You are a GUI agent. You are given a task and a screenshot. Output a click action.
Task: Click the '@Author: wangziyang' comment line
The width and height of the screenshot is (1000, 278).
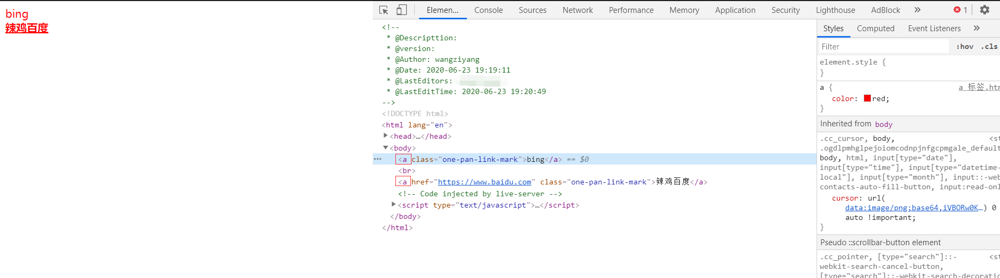[432, 59]
